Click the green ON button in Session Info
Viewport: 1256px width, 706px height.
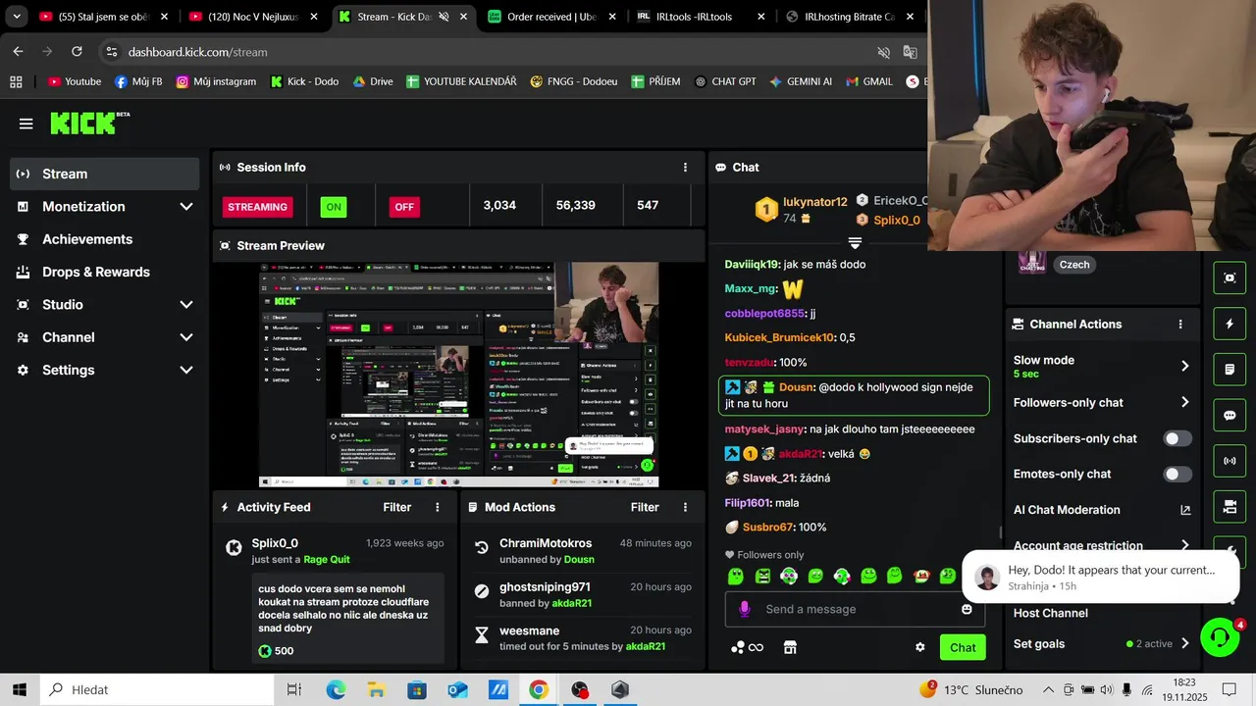pyautogui.click(x=334, y=207)
